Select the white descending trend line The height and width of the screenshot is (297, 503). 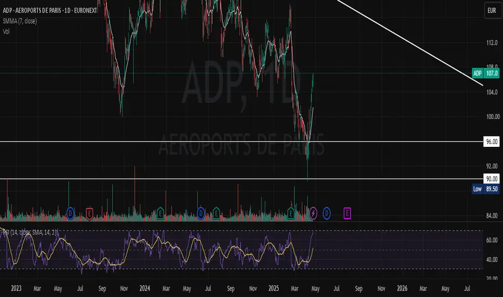[x=410, y=43]
